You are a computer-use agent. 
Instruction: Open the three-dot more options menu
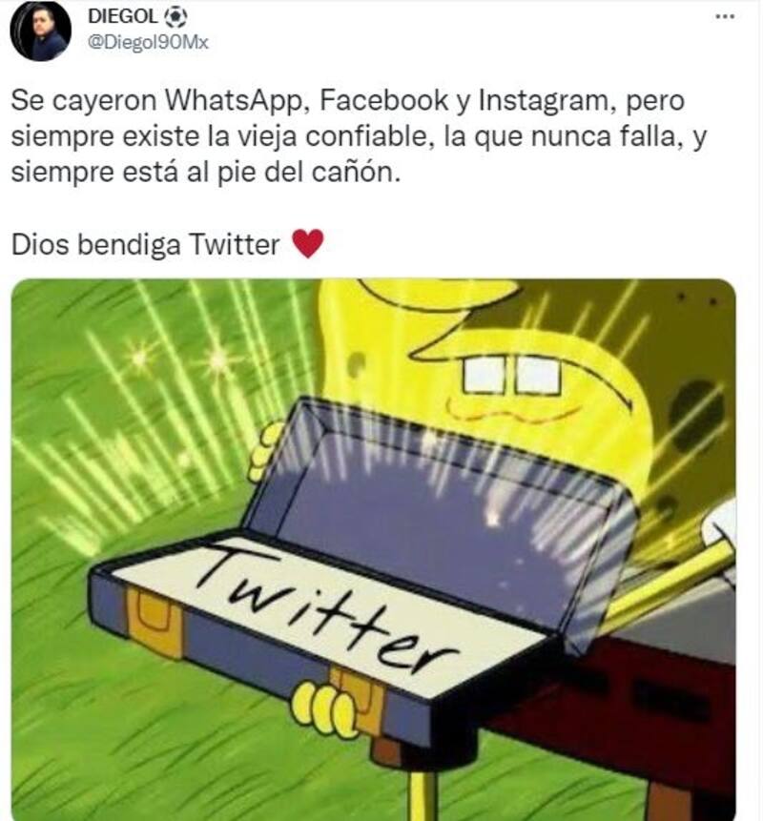tap(725, 17)
